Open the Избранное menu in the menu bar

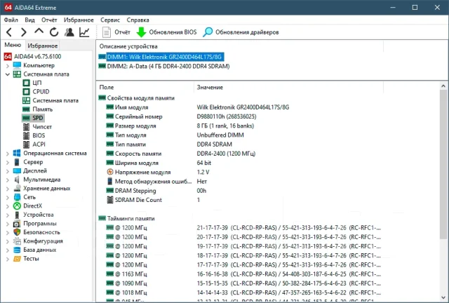pos(79,20)
